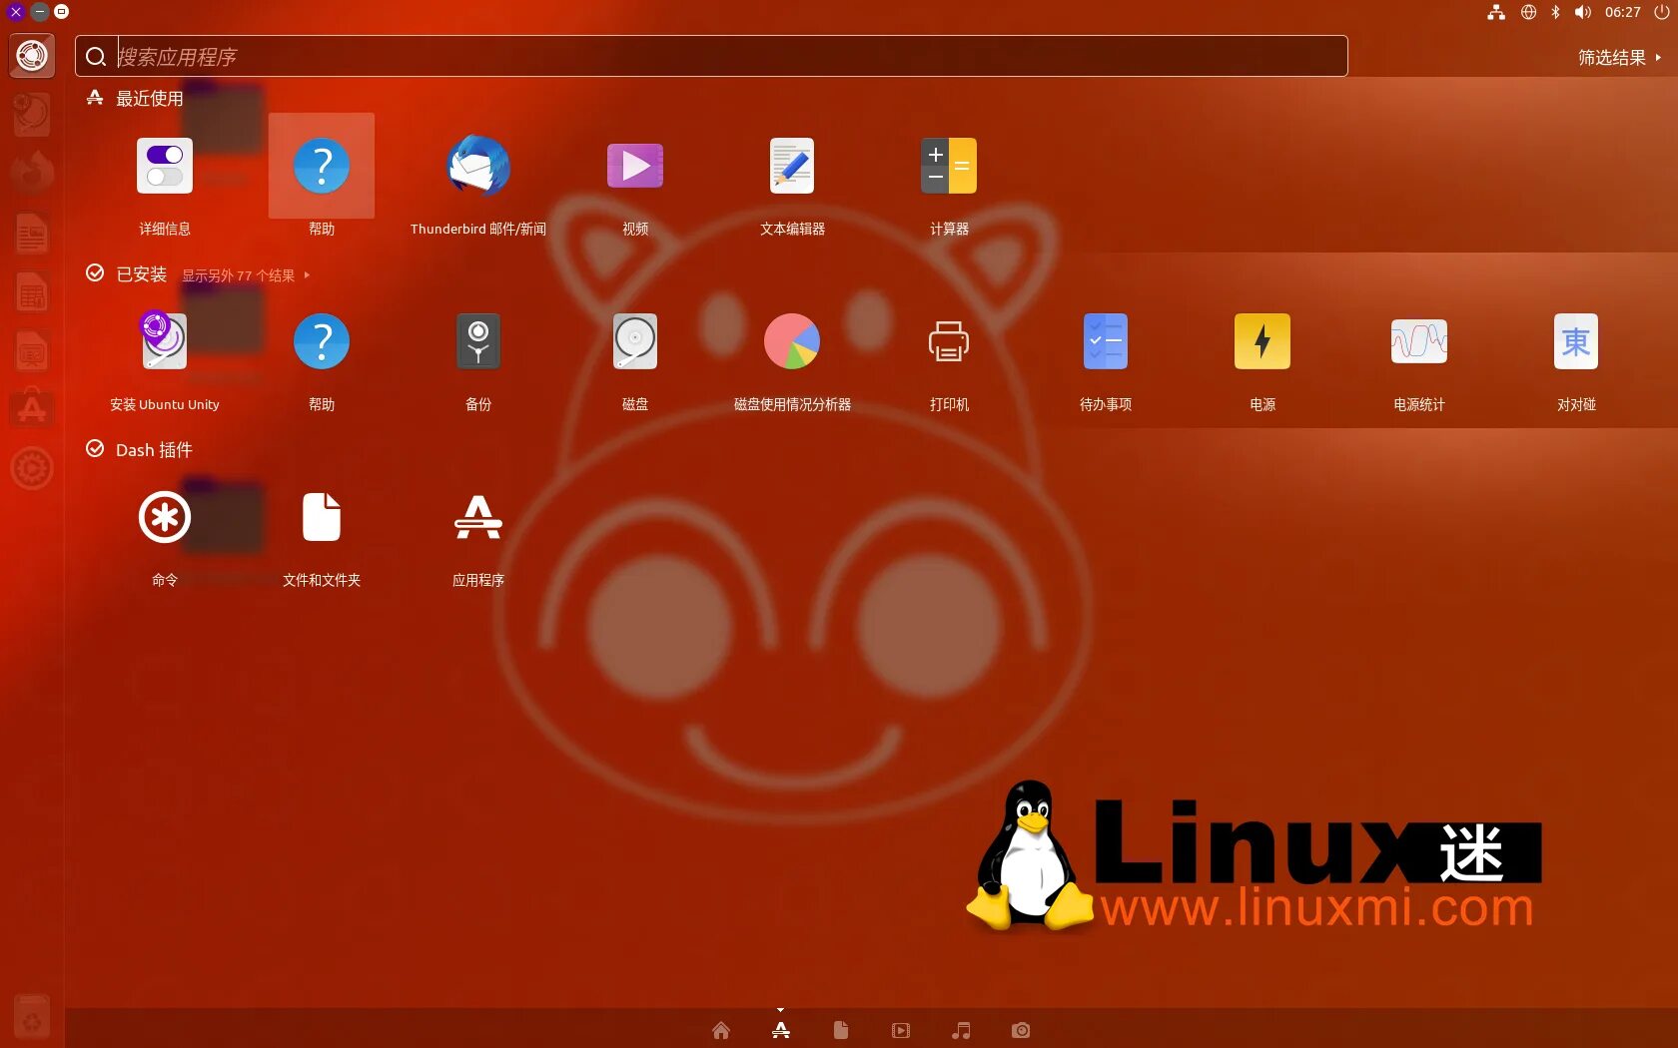The height and width of the screenshot is (1048, 1678).
Task: Launch the 文本编辑器 text editor
Action: pos(792,167)
